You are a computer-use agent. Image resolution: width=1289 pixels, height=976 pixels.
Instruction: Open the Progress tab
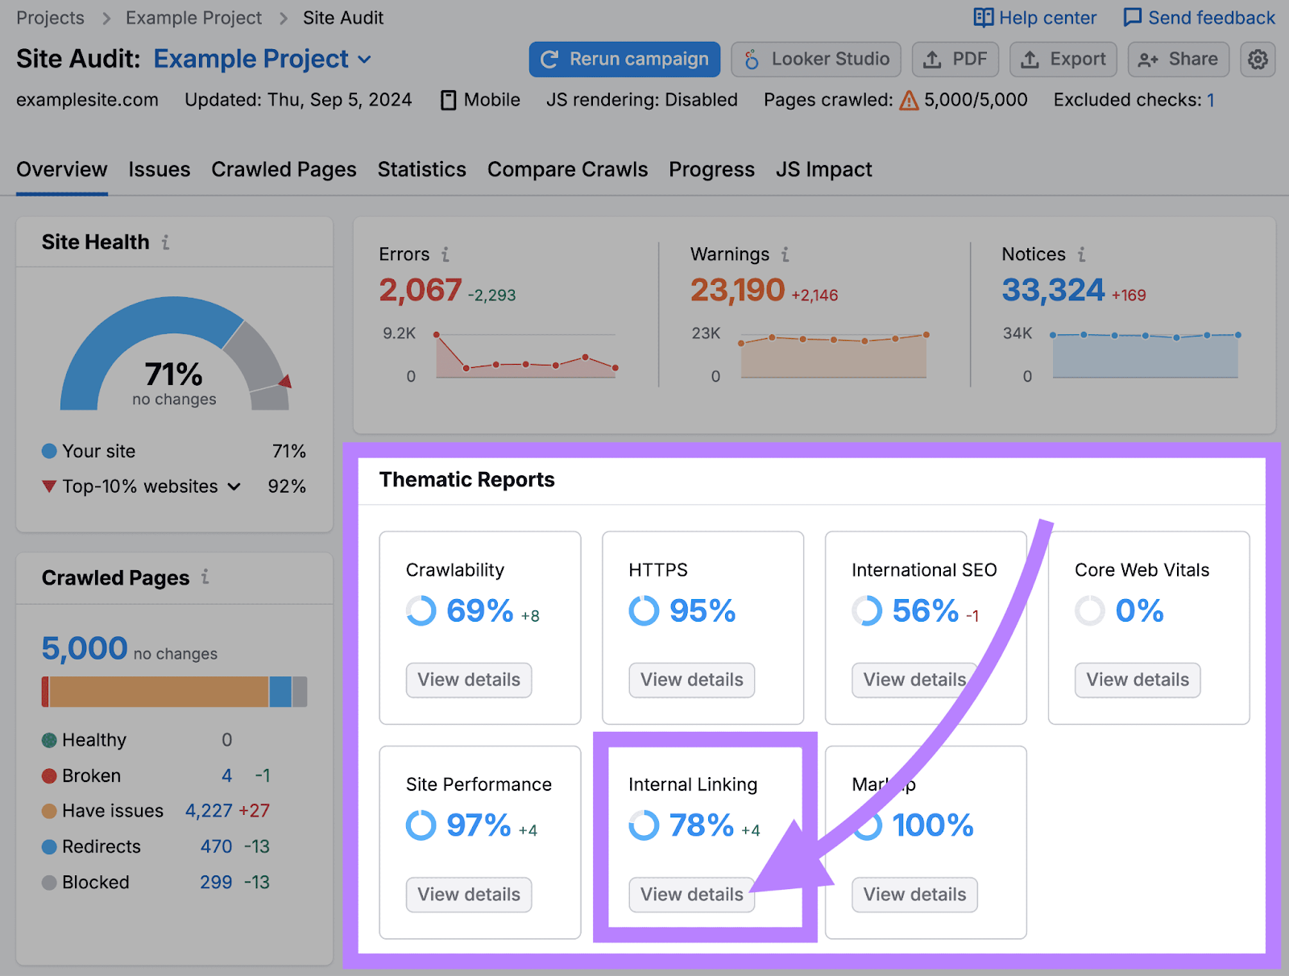click(712, 169)
